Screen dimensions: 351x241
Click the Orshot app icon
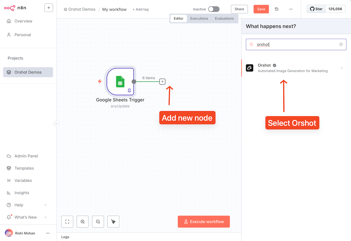[x=249, y=68]
